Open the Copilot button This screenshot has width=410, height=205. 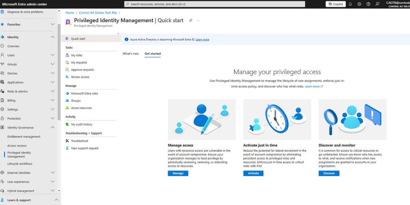336,4
